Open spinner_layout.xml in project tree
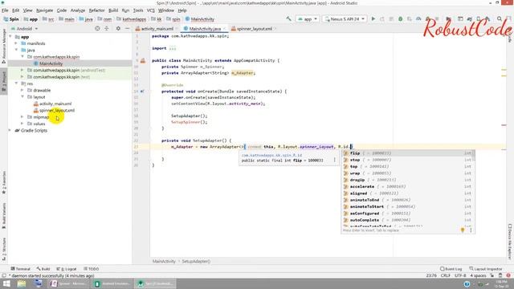514x289 pixels. tap(57, 111)
